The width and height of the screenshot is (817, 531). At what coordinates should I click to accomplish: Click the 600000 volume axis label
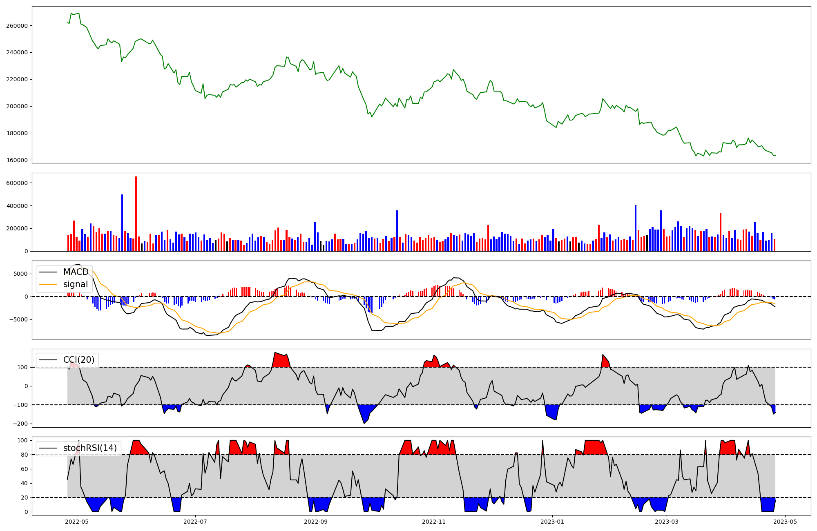(17, 183)
